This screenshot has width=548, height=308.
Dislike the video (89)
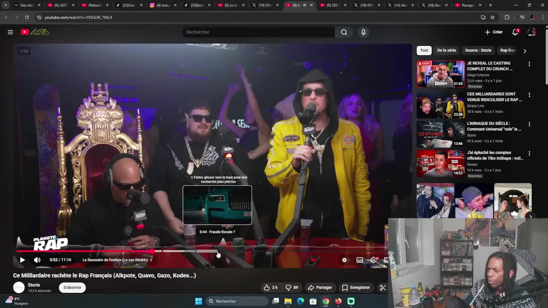(x=292, y=287)
